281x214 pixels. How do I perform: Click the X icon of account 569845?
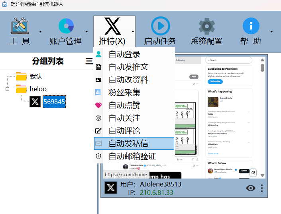(35, 102)
